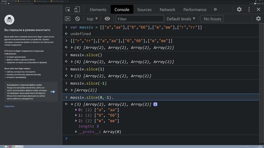The width and height of the screenshot is (264, 148).
Task: Clear the console with the ban icon
Action: point(78,19)
